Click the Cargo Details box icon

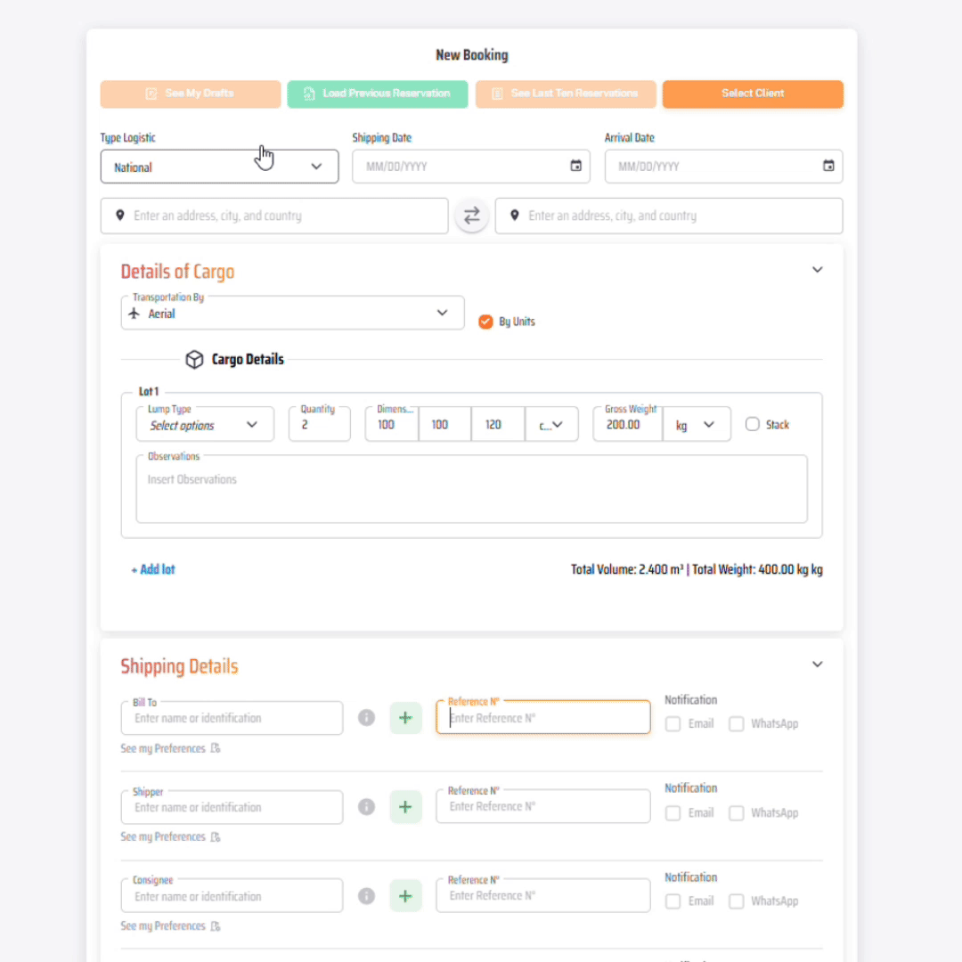click(x=194, y=360)
